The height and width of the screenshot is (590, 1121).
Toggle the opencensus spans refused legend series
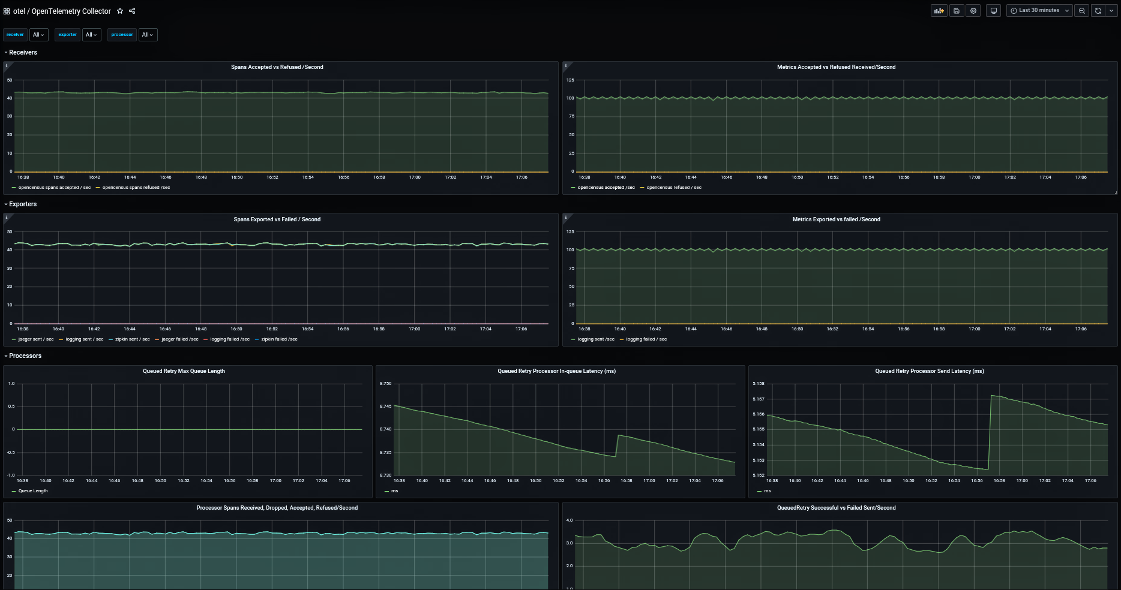click(136, 187)
